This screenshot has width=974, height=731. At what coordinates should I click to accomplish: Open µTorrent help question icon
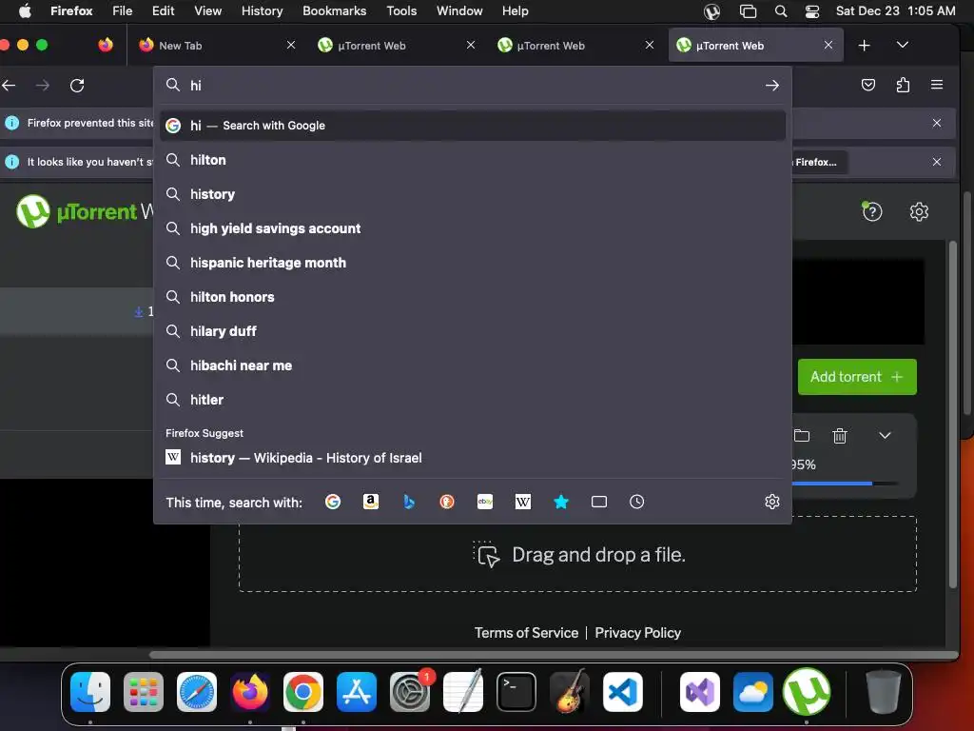click(872, 212)
